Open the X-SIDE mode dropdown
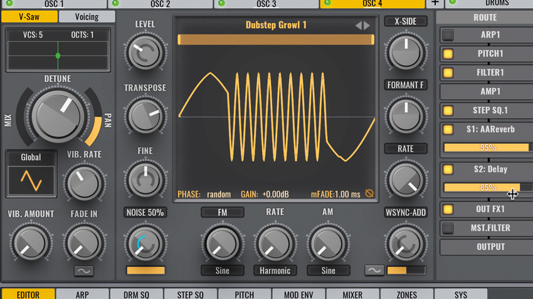This screenshot has width=533, height=299. point(406,21)
